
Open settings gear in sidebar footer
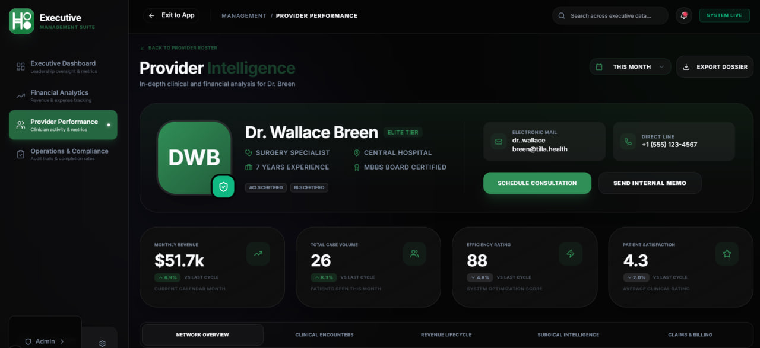click(102, 343)
